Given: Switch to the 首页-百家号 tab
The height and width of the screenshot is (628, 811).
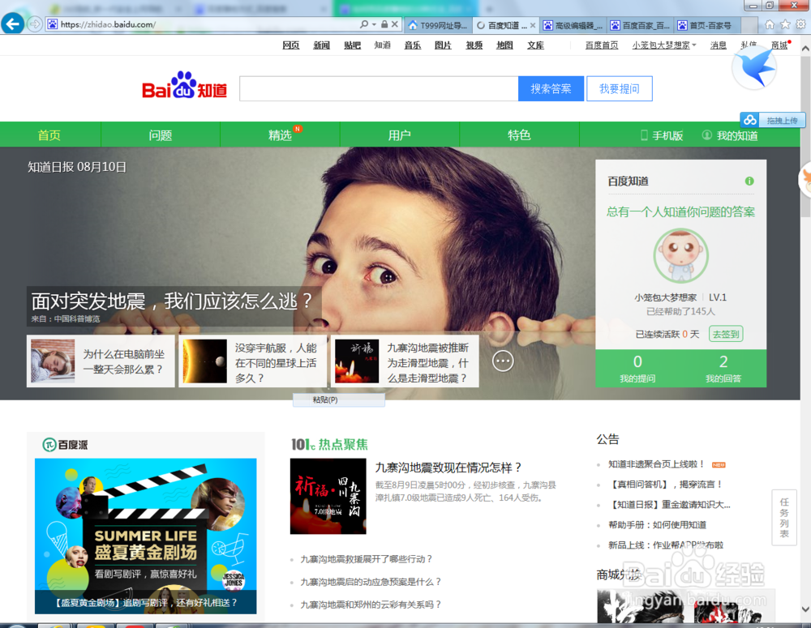Looking at the screenshot, I should point(707,25).
